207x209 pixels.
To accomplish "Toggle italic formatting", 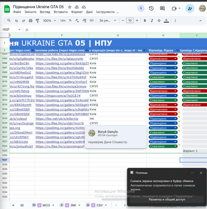I will tap(152, 21).
